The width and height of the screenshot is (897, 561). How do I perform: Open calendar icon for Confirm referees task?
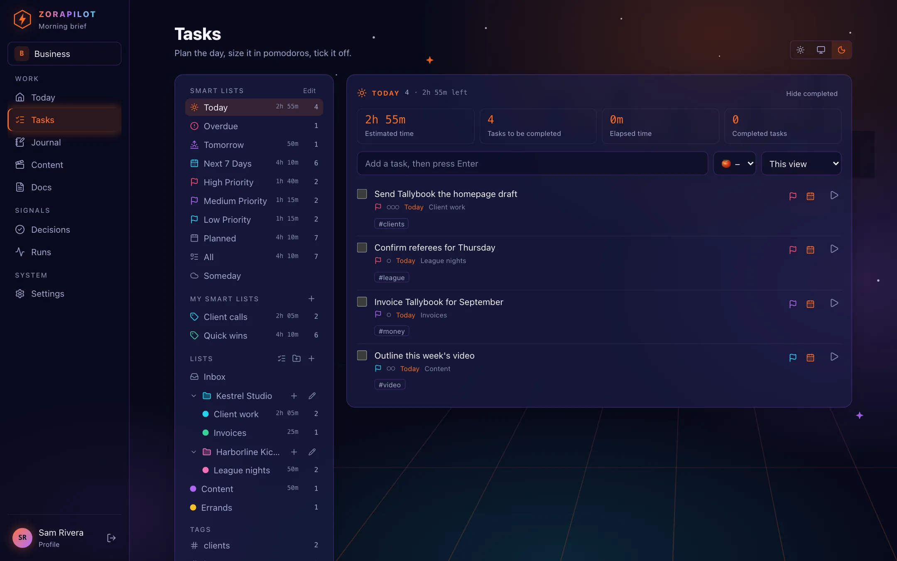(810, 250)
